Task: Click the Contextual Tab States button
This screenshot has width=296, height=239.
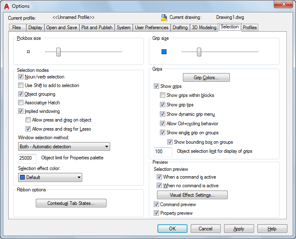Action: click(71, 203)
